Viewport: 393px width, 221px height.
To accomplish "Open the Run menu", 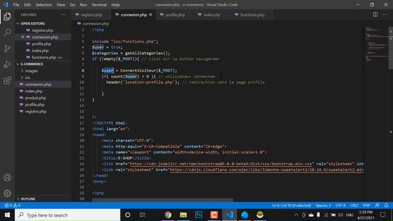I will 84,5.
